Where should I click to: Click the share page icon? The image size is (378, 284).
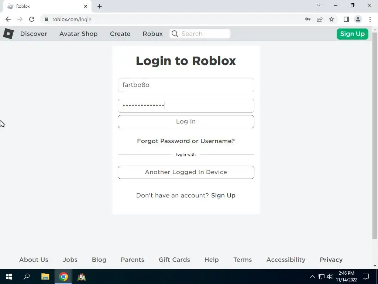pyautogui.click(x=320, y=19)
